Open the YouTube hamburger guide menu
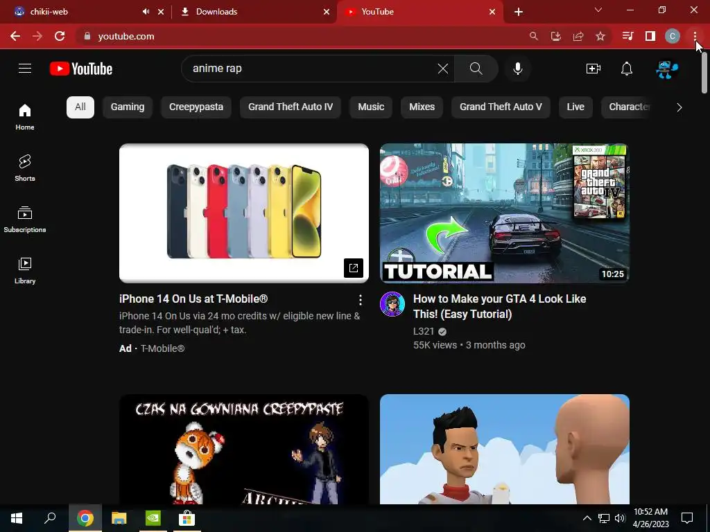Image resolution: width=710 pixels, height=532 pixels. pyautogui.click(x=25, y=69)
